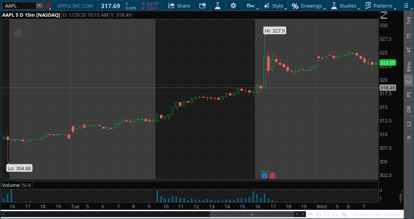Click the chart snapshot info icon
Image resolution: width=414 pixels, height=219 pixels.
(x=203, y=6)
